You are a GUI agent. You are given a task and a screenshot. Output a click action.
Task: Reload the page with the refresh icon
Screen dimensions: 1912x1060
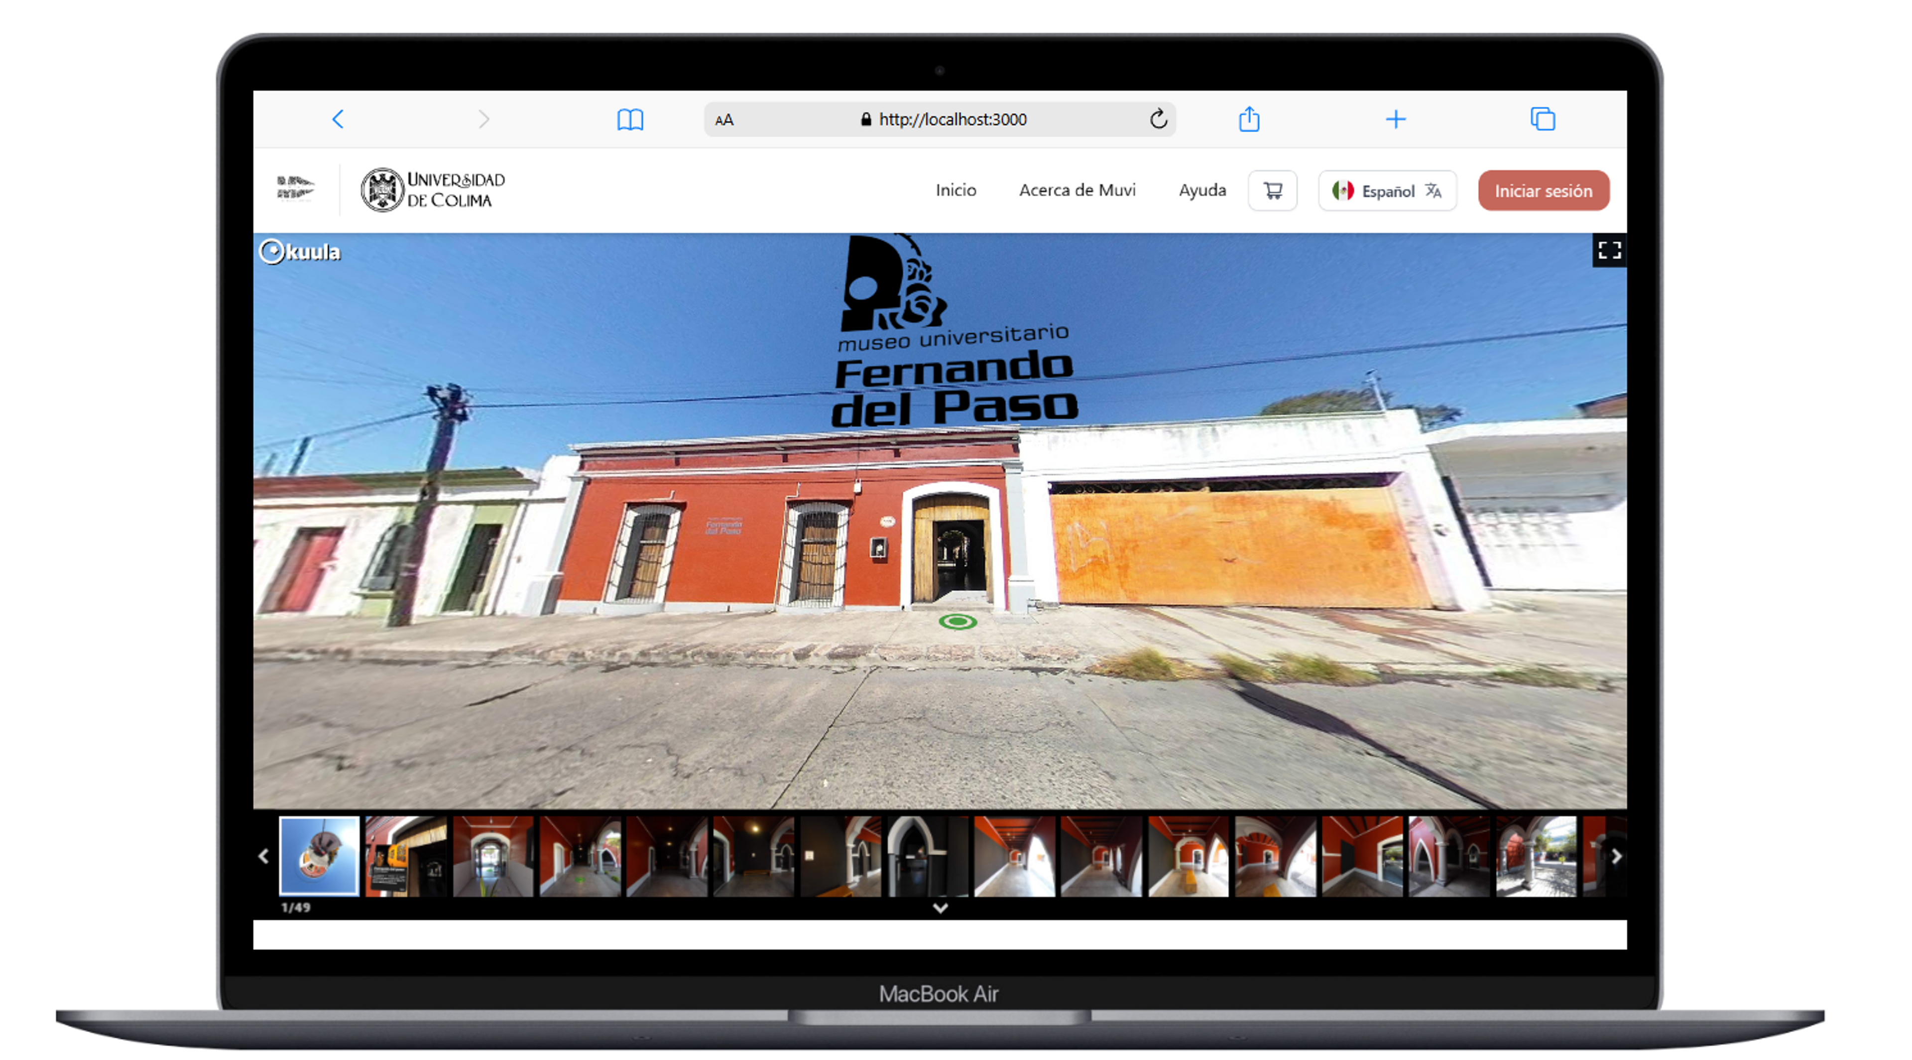(x=1158, y=119)
